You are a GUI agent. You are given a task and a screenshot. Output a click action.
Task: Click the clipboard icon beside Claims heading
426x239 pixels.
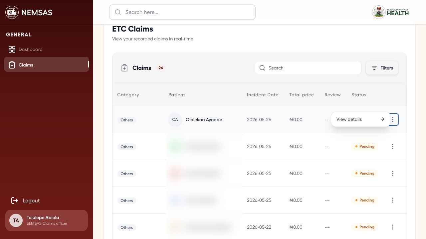click(124, 68)
